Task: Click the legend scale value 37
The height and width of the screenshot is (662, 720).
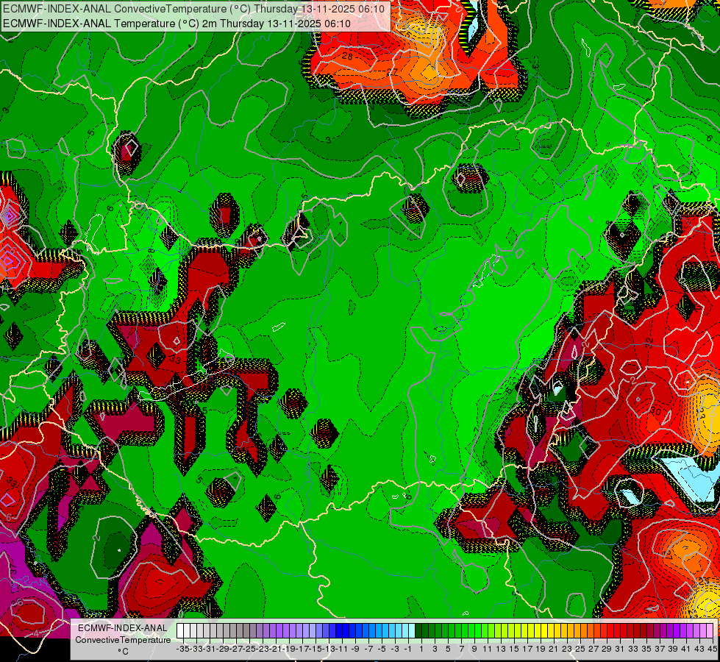Action: click(660, 649)
